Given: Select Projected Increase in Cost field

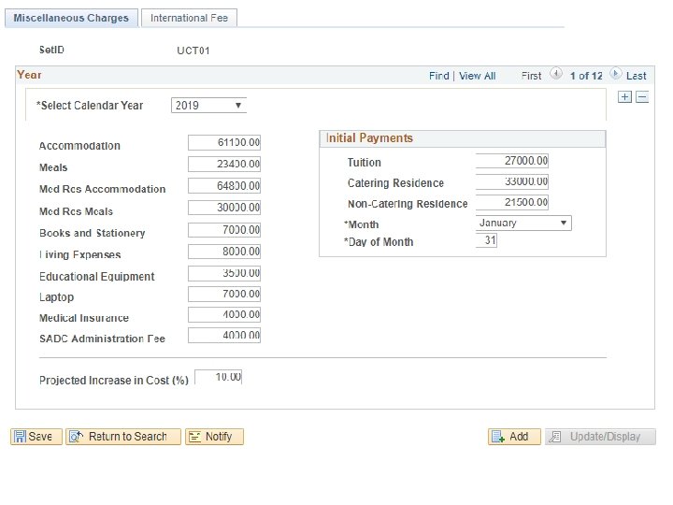Looking at the screenshot, I should pyautogui.click(x=219, y=377).
